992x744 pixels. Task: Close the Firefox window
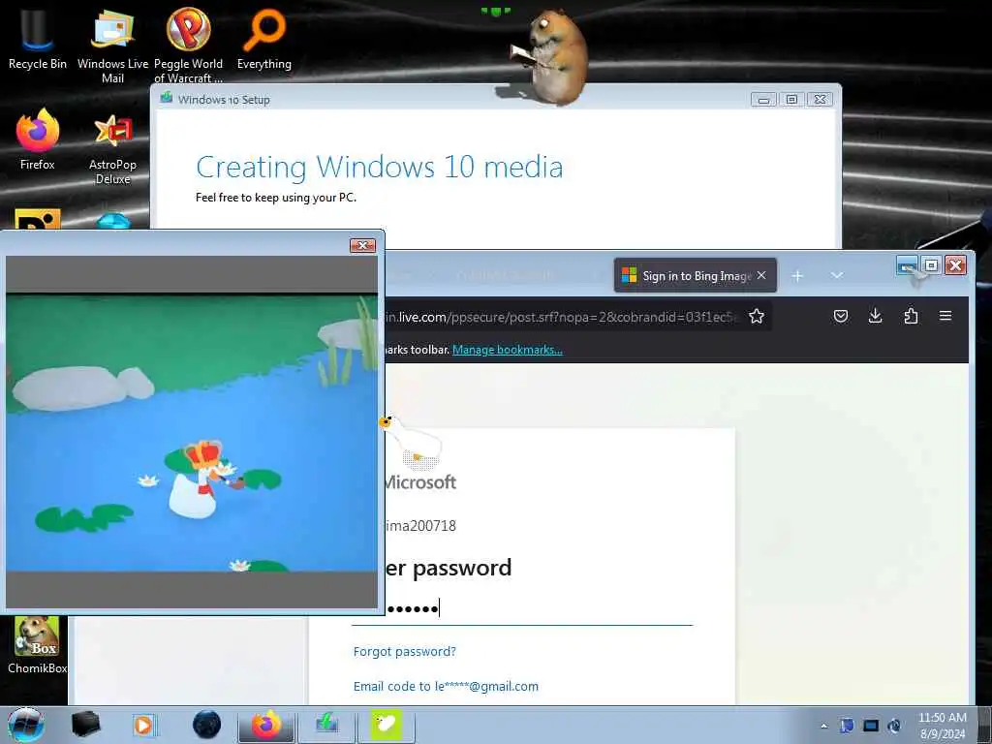955,265
